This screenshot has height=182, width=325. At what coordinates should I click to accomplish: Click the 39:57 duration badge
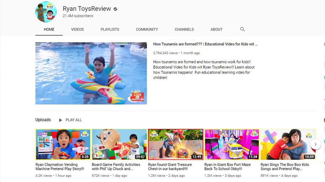140,157
